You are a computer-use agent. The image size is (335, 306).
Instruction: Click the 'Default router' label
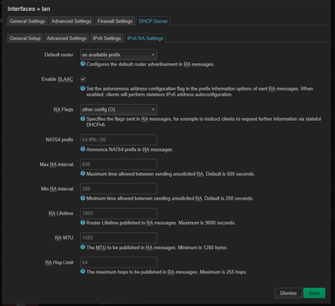coord(59,54)
